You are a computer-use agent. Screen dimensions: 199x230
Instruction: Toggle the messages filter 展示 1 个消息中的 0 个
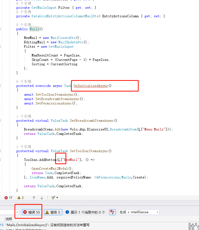click(x=85, y=212)
